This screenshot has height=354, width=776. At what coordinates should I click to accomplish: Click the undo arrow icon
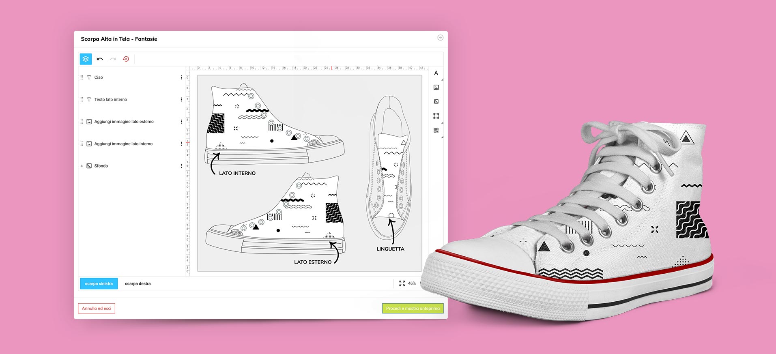(100, 59)
